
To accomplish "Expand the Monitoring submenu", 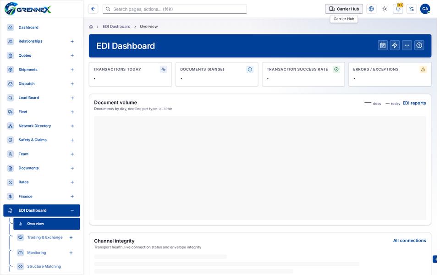I will tap(71, 253).
